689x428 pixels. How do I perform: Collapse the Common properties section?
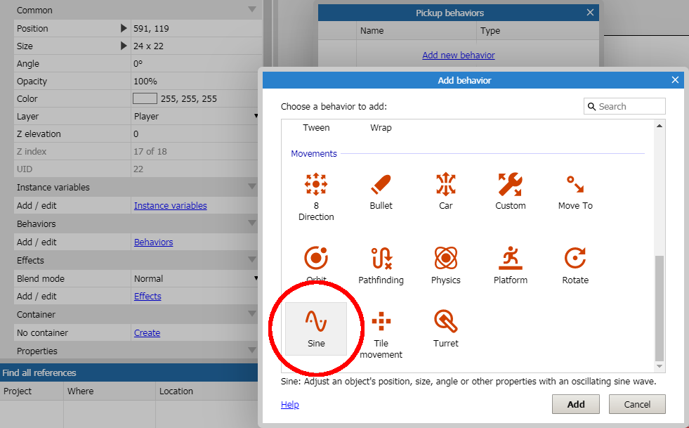pyautogui.click(x=251, y=11)
